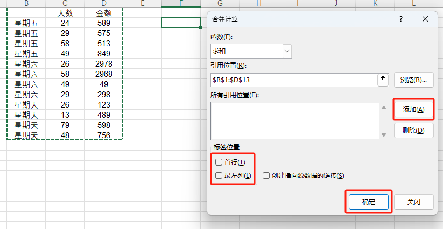Viewport: 443px width, 229px height.
Task: Click the 金额 header cell
Action: click(104, 13)
